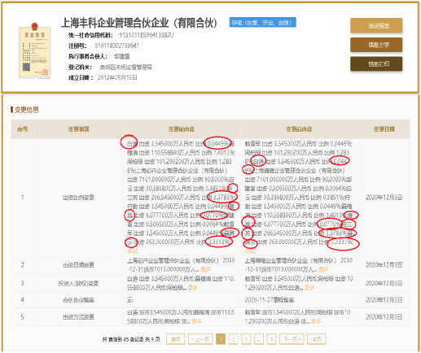Click the 序号 column header
The image size is (421, 353).
tap(23, 129)
